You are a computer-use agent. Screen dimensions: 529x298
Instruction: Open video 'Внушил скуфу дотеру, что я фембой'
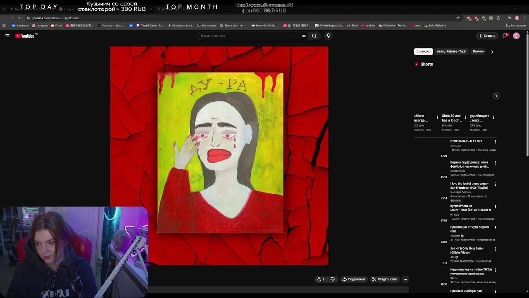(x=470, y=164)
